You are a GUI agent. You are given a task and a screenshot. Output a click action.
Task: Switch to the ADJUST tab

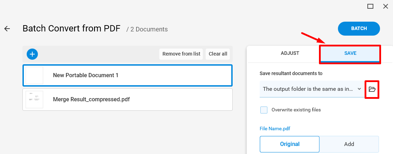290,53
